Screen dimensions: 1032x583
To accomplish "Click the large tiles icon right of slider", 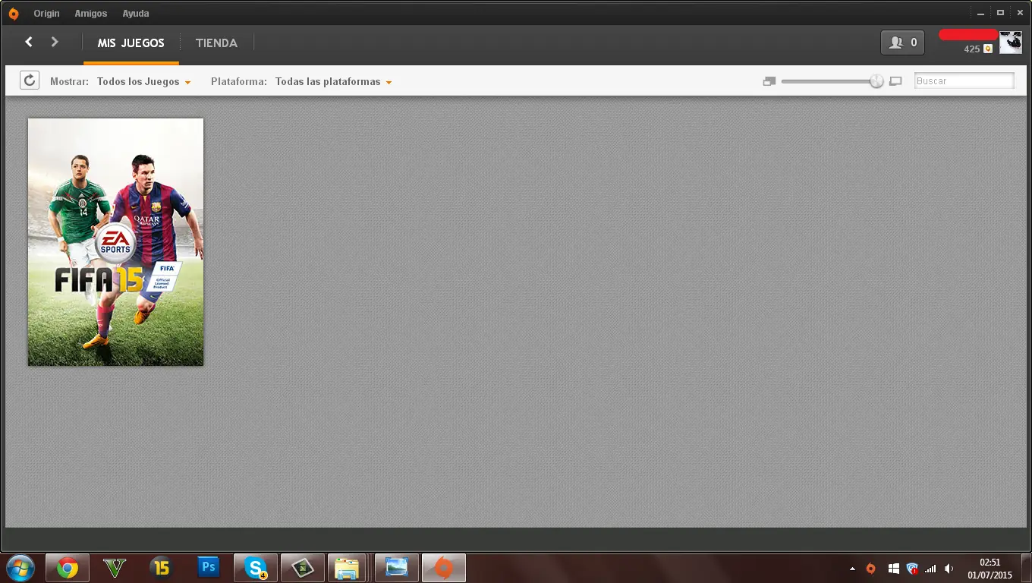I will pos(895,81).
